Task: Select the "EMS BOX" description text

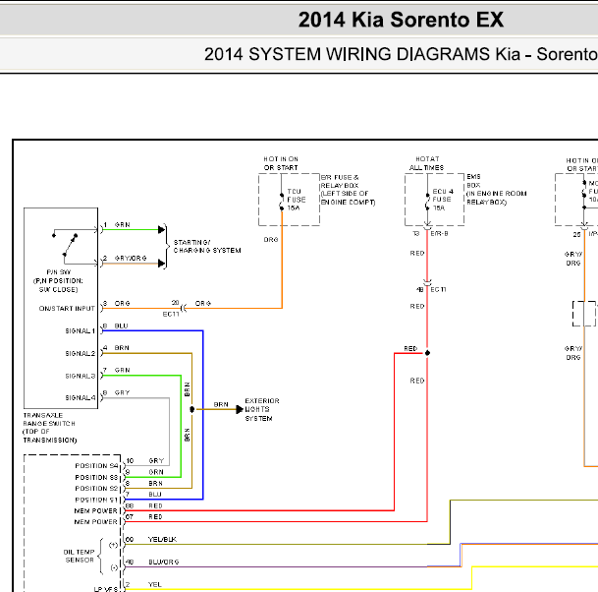Action: pos(496,190)
